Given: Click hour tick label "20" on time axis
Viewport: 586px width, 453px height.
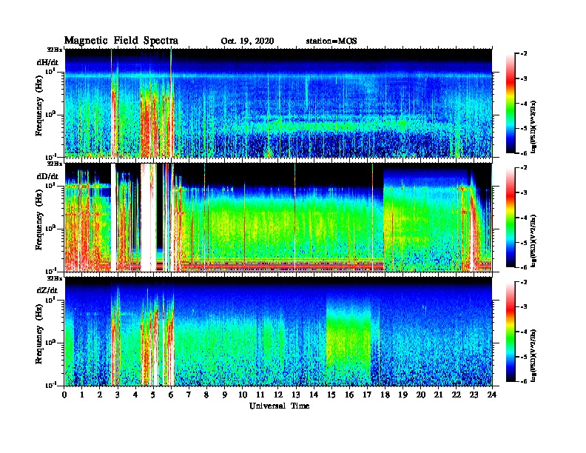Looking at the screenshot, I should (x=421, y=395).
